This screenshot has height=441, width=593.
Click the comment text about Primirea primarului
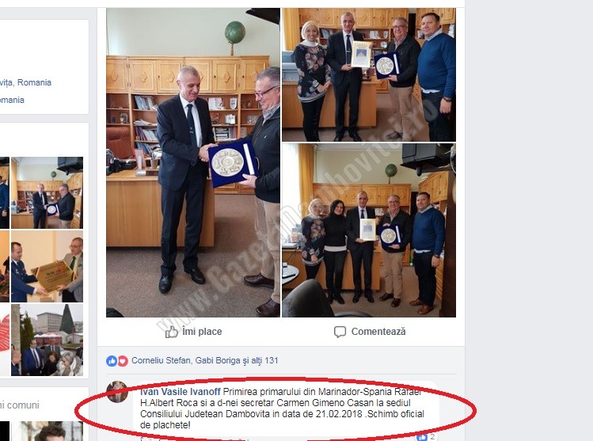282,409
